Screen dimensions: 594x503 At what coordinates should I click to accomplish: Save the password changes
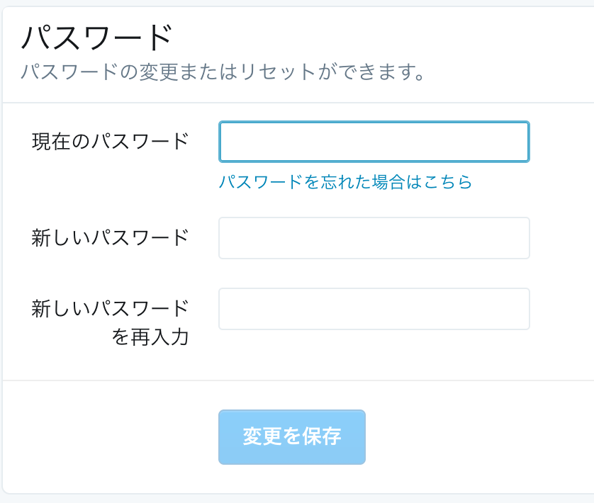(x=292, y=437)
